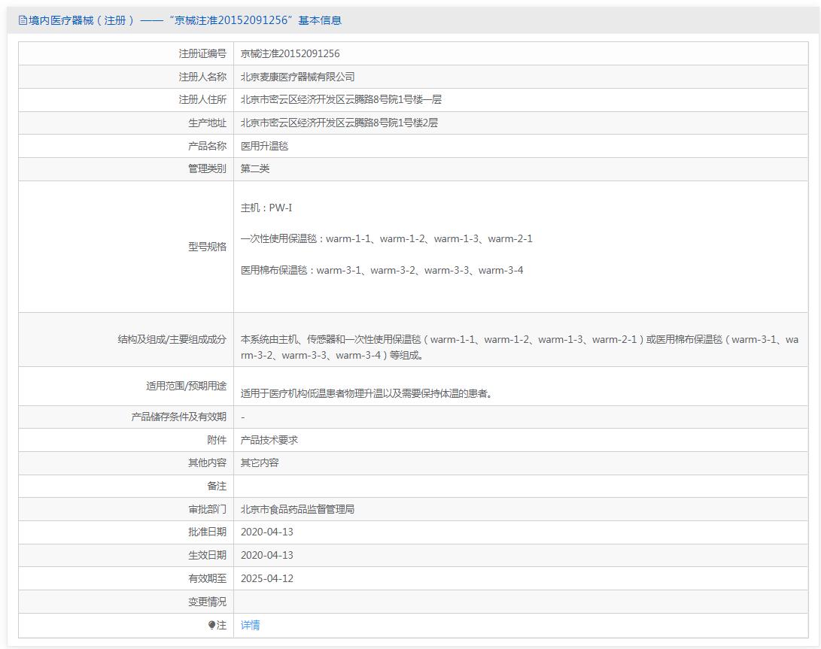The image size is (821, 649).
Task: Click the 结构及组成/主要组成成分 label
Action: pyautogui.click(x=172, y=339)
